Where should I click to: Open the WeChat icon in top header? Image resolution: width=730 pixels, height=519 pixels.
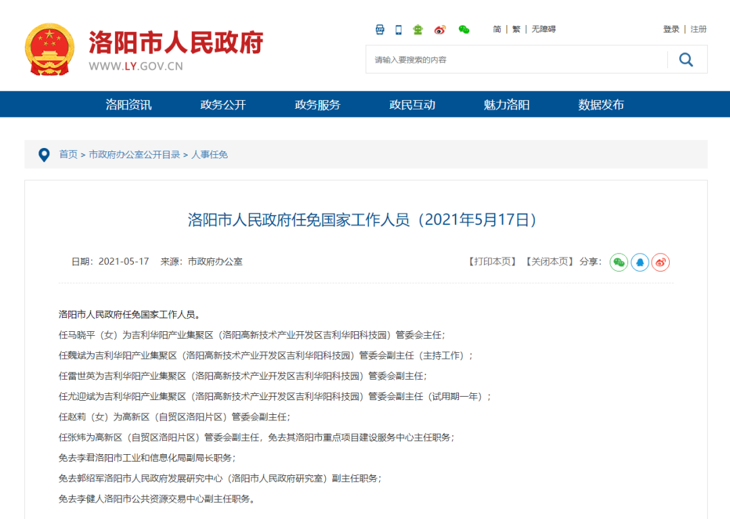coord(464,30)
